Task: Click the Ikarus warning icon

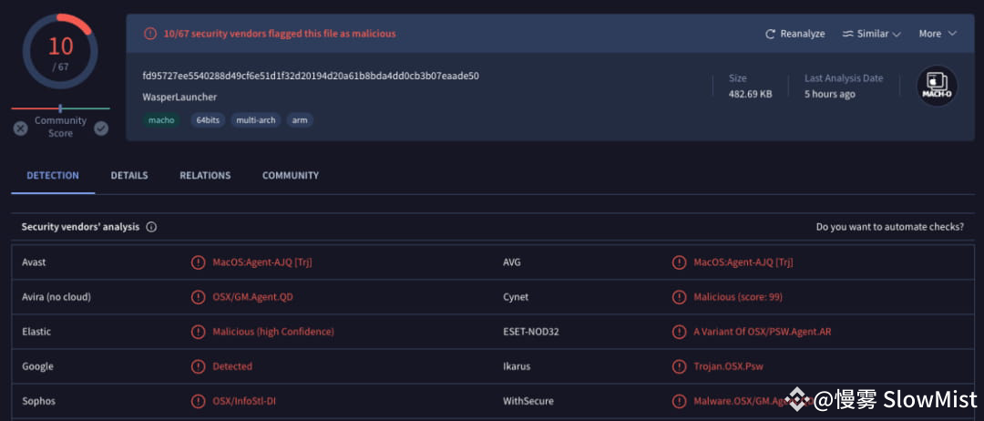Action: coord(679,365)
